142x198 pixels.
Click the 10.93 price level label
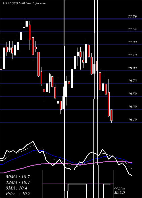[132, 68]
